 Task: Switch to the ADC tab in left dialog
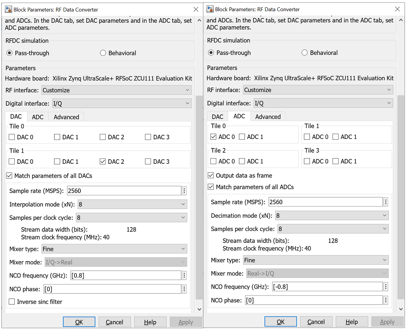[38, 117]
